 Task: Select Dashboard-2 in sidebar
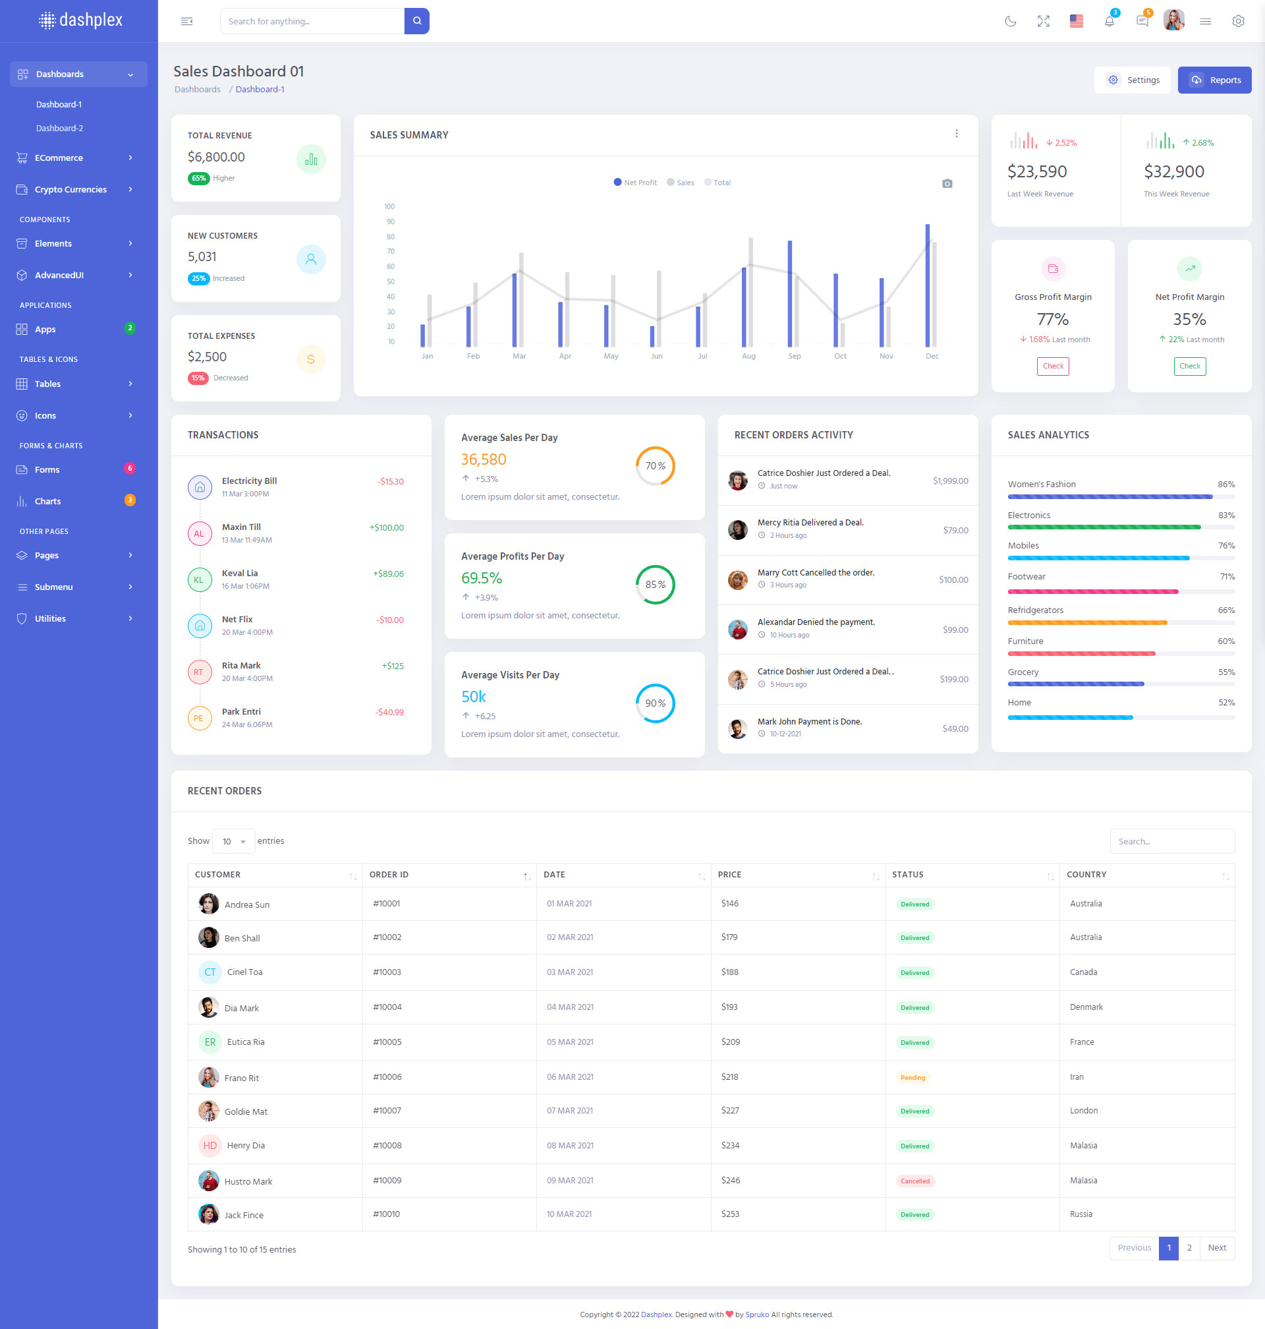click(x=59, y=128)
